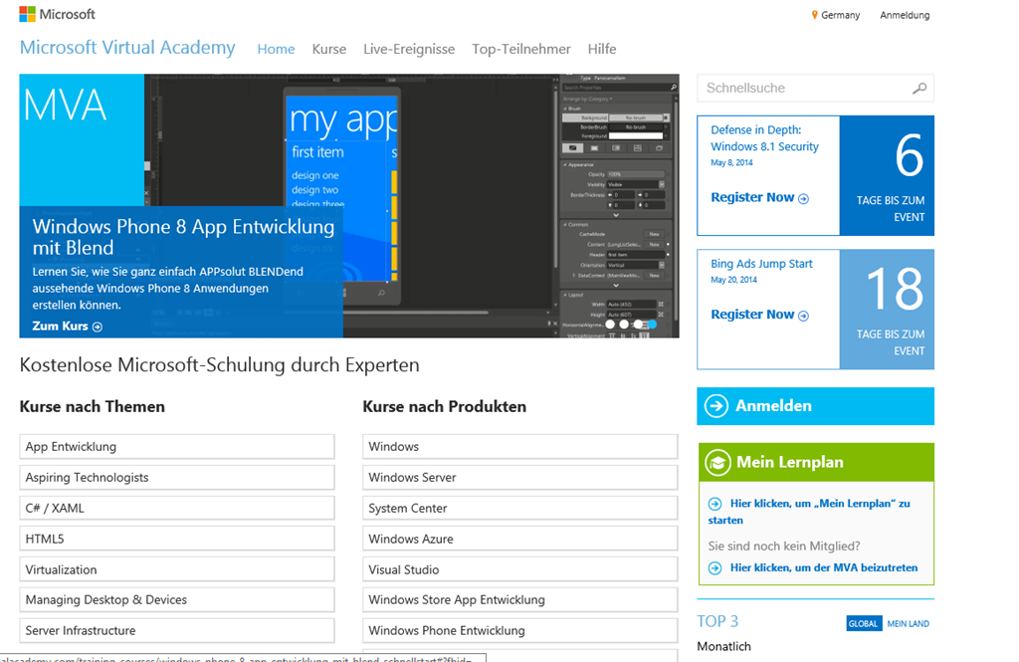The width and height of the screenshot is (1019, 662).
Task: Open Visual Studio courses
Action: tap(519, 569)
